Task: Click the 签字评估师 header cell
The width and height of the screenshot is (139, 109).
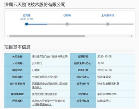Action: coord(83,102)
